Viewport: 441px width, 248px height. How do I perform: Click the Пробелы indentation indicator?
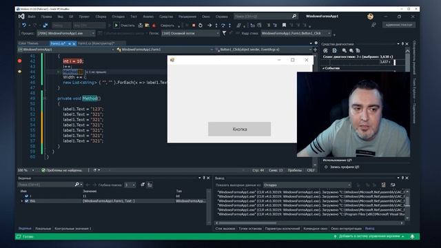pyautogui.click(x=294, y=170)
